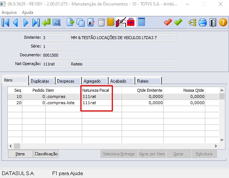Open help question mark icon

pyautogui.click(x=223, y=23)
